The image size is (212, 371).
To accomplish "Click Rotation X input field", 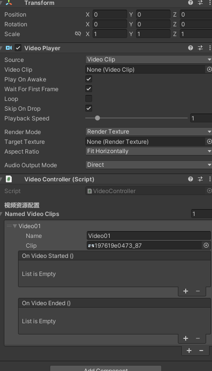I will coord(110,24).
